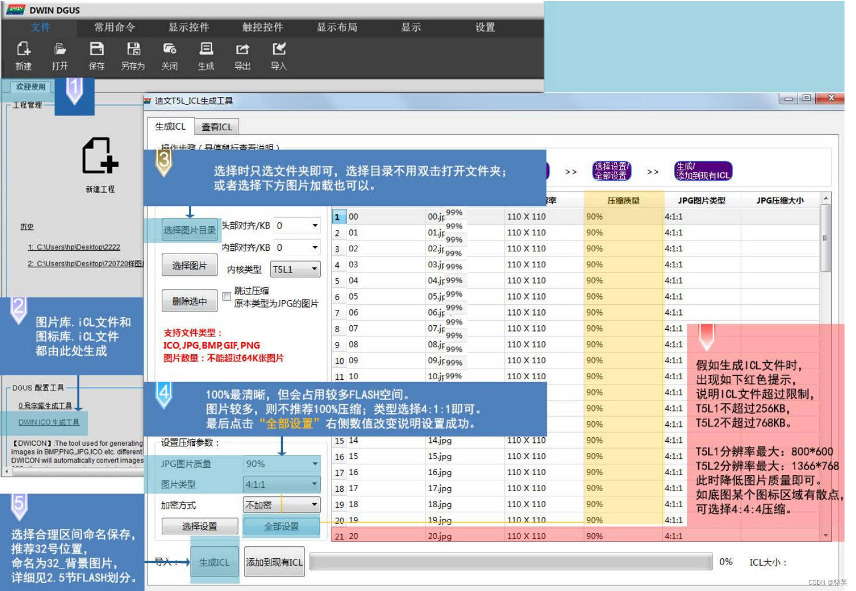Click the 90% quality cell in row 3
This screenshot has width=856, height=591.
[x=624, y=248]
